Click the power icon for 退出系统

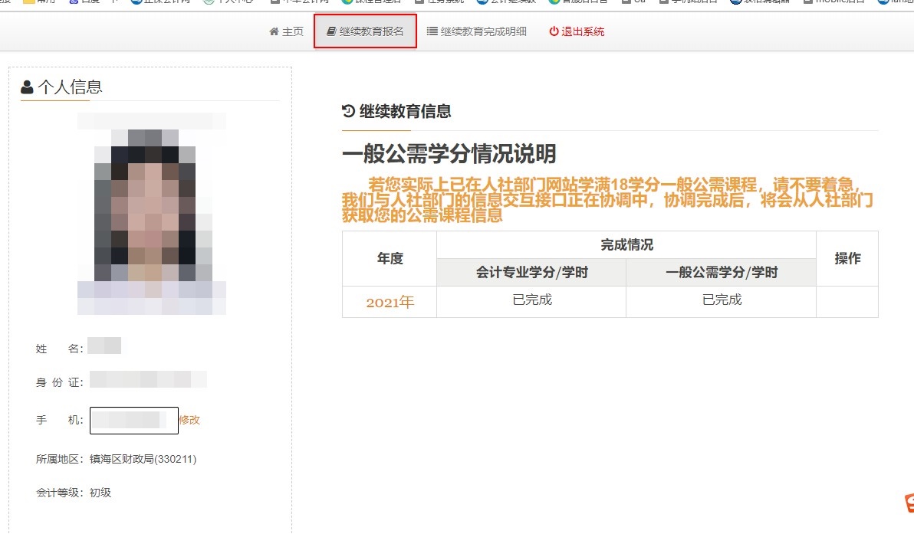[554, 32]
